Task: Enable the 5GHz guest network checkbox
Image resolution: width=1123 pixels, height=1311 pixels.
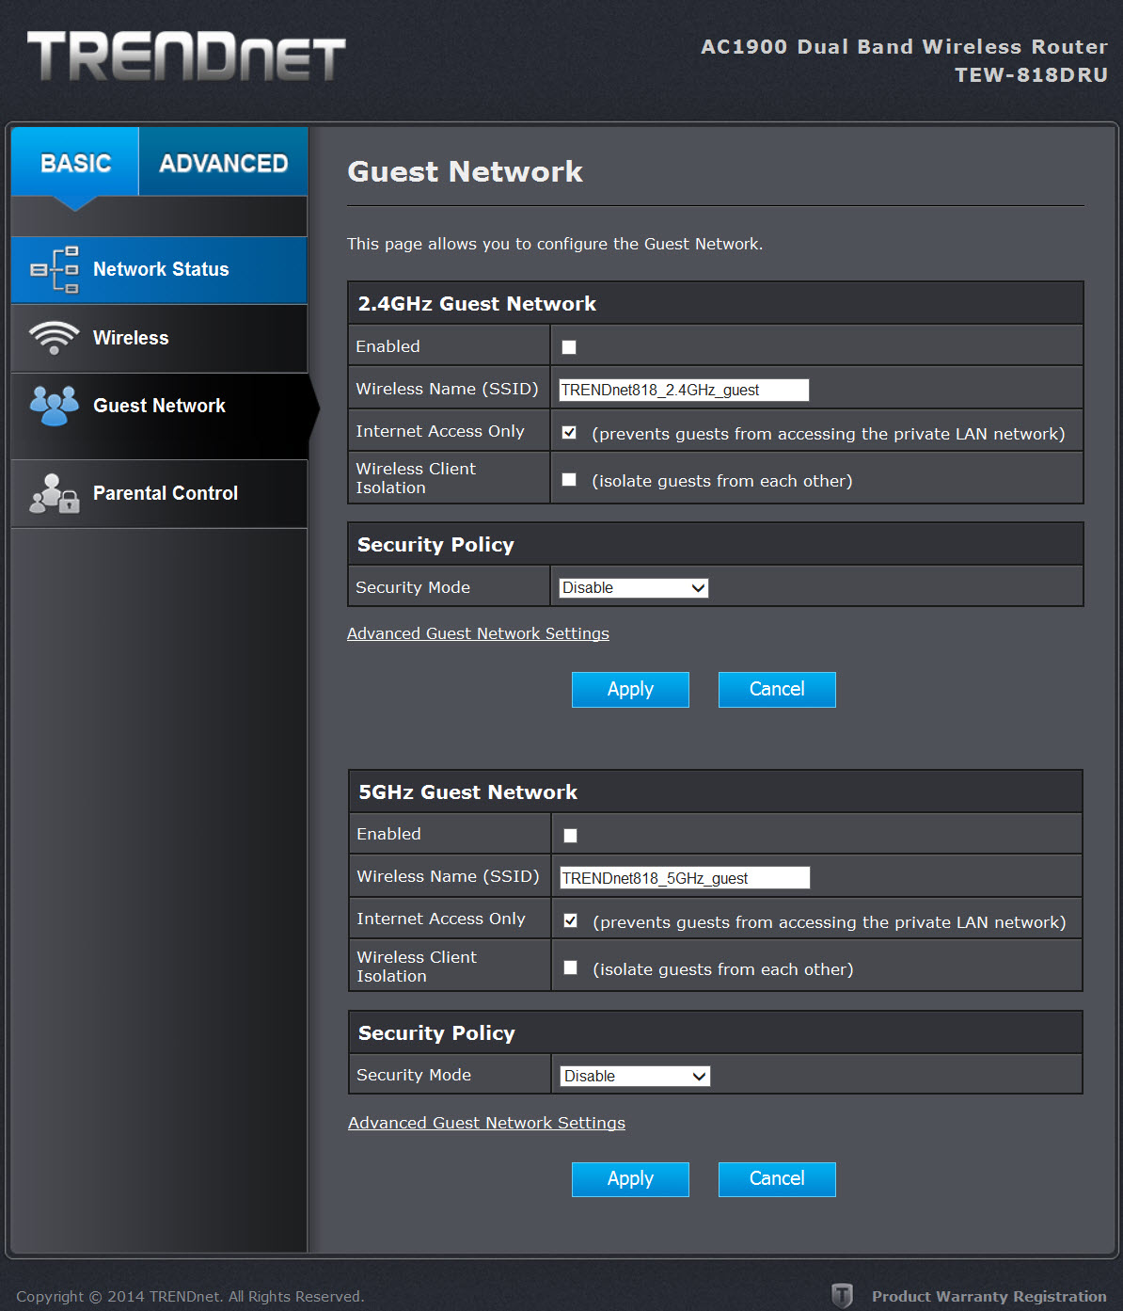Action: click(x=570, y=836)
